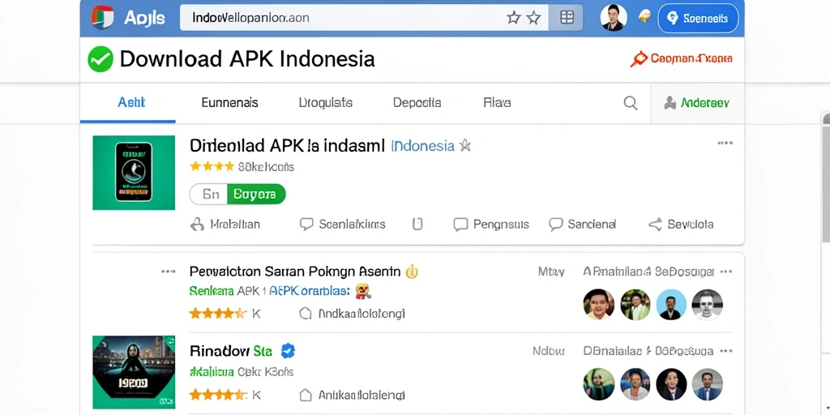The height and width of the screenshot is (415, 830).
Task: Click the Bn toggle segment
Action: [210, 195]
